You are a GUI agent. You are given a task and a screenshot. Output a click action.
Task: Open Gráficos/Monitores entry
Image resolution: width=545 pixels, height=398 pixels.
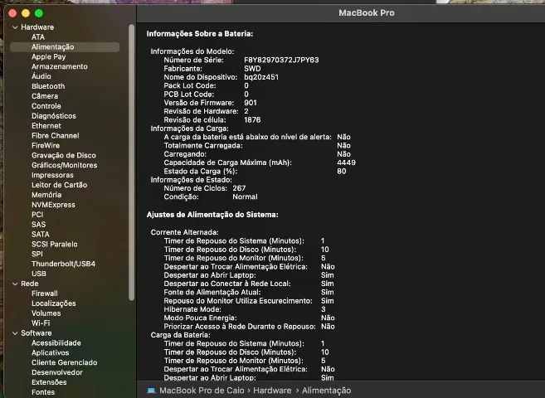click(65, 165)
